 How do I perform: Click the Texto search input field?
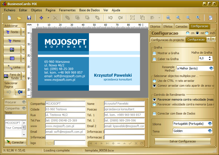16,117
